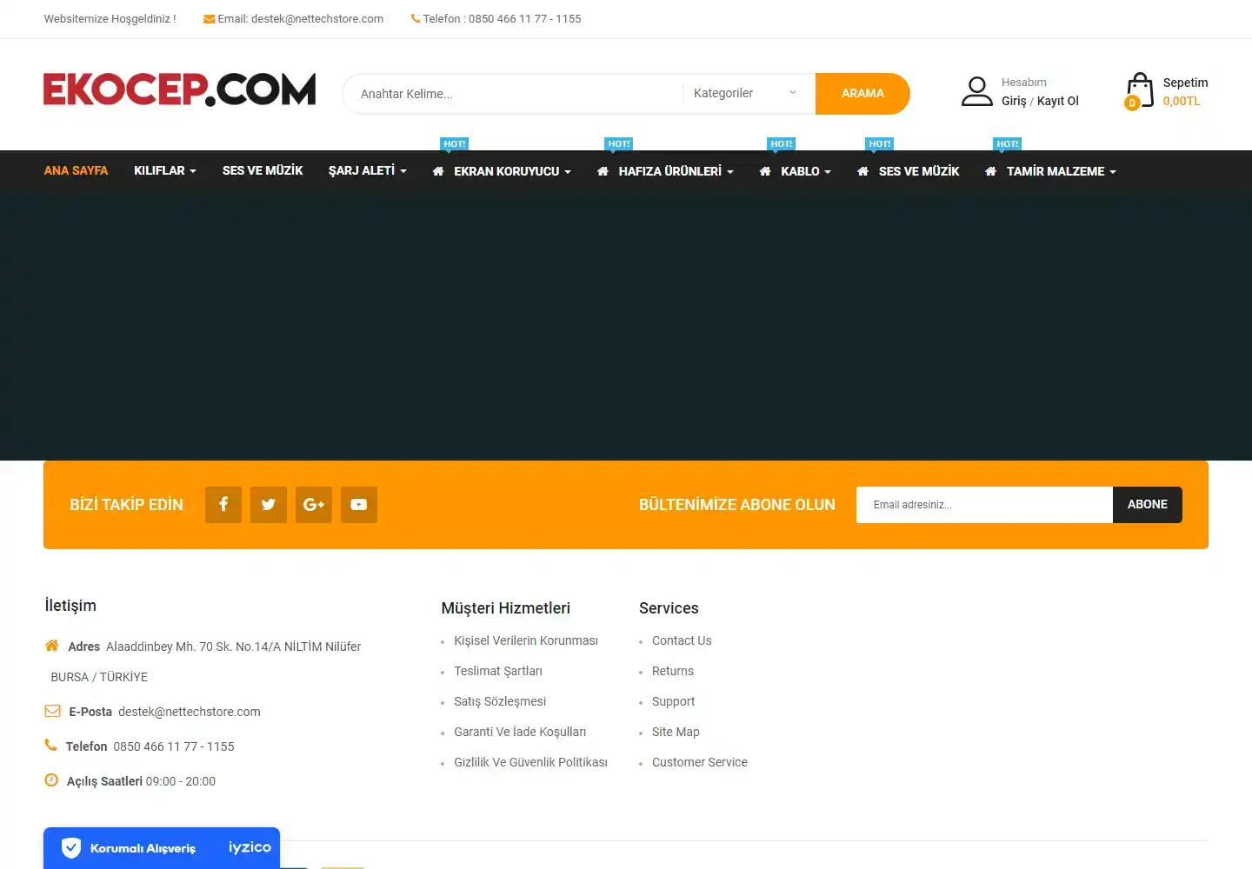Click the user account avatar icon
Image resolution: width=1252 pixels, height=869 pixels.
(x=977, y=91)
